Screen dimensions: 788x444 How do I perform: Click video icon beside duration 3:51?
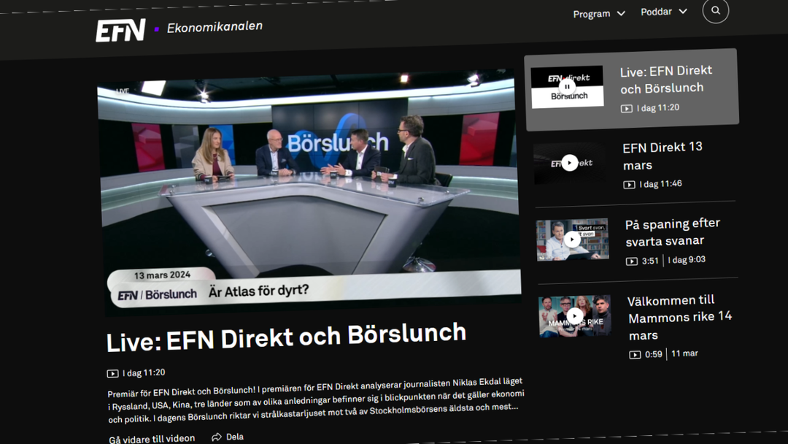(x=632, y=261)
